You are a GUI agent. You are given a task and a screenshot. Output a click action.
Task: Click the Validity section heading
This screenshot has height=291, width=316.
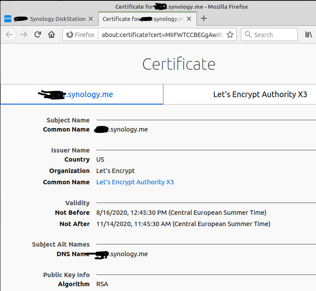[77, 203]
